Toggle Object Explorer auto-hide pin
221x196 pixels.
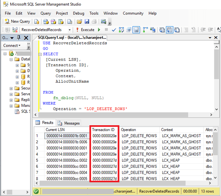tap(18, 38)
